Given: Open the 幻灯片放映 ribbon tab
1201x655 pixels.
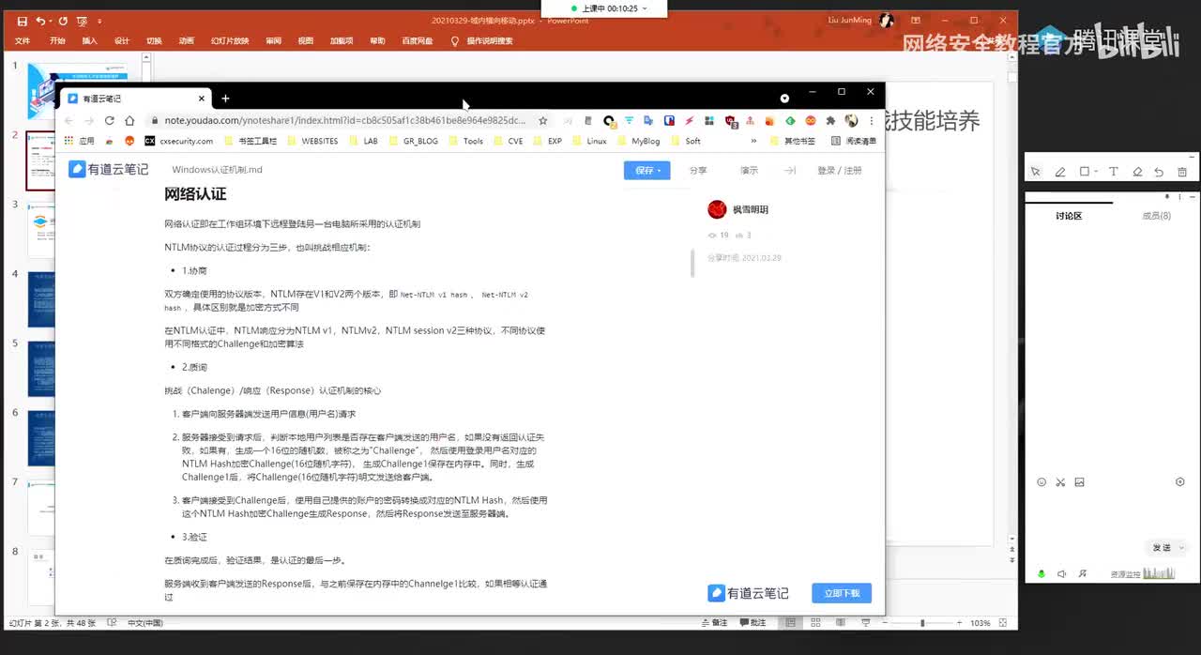Looking at the screenshot, I should (x=230, y=41).
